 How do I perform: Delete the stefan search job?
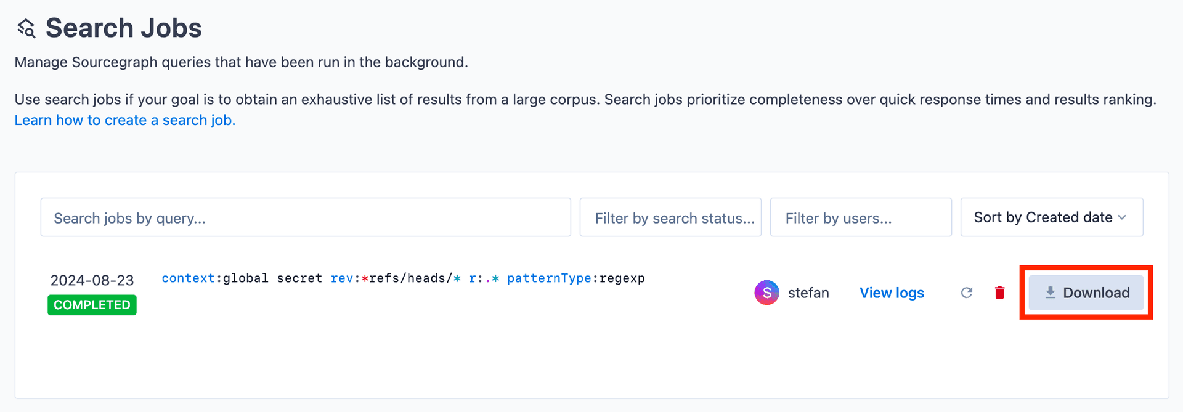point(999,293)
